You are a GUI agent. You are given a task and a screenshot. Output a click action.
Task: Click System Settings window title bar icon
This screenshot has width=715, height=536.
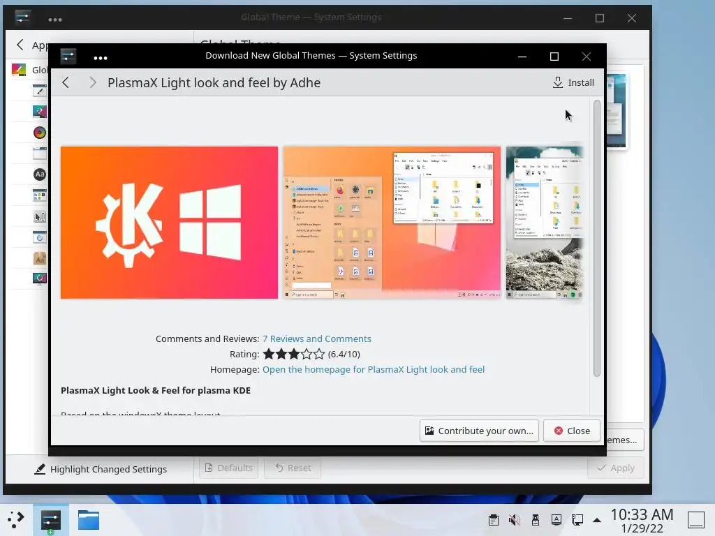(x=22, y=17)
